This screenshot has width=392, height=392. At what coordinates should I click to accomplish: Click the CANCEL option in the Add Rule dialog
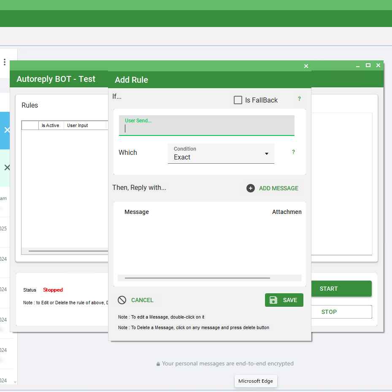coord(142,300)
